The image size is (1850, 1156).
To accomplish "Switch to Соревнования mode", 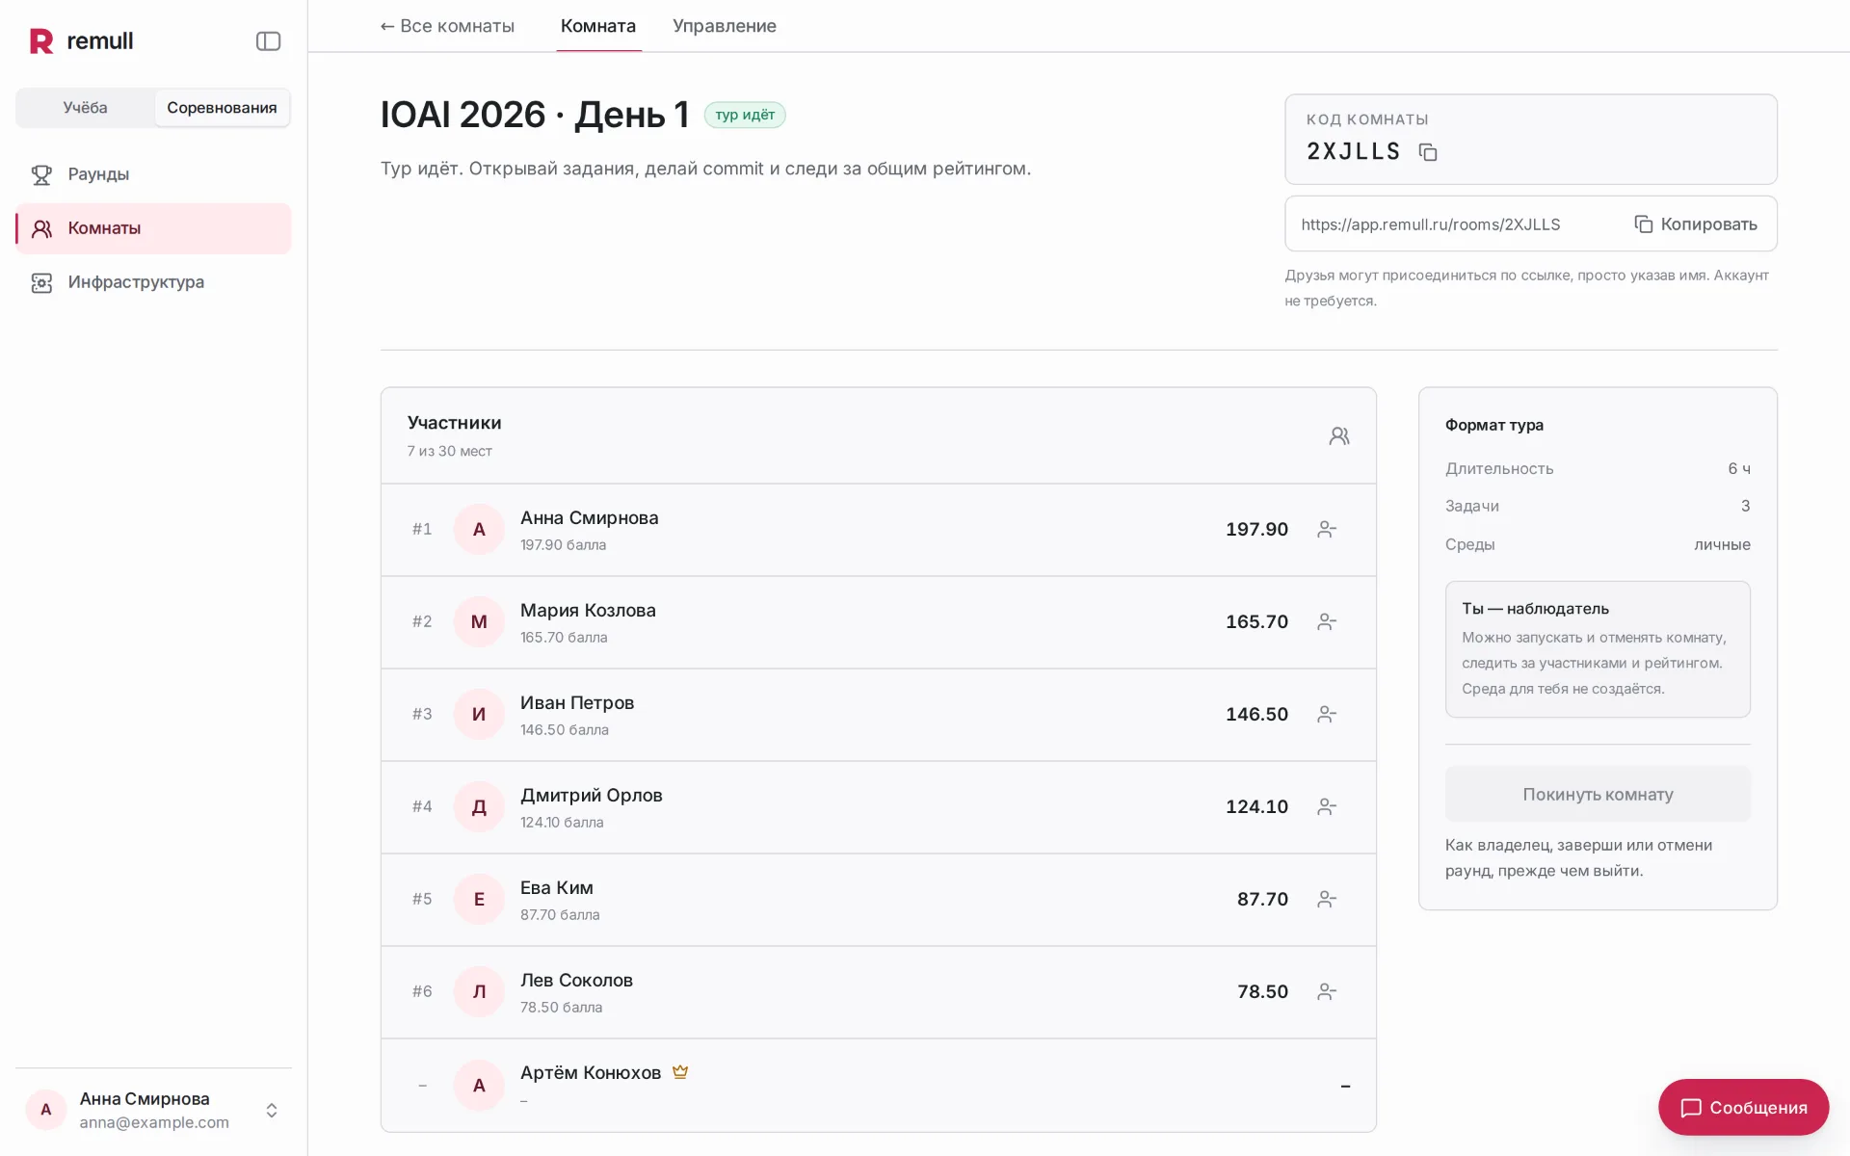I will 222,108.
